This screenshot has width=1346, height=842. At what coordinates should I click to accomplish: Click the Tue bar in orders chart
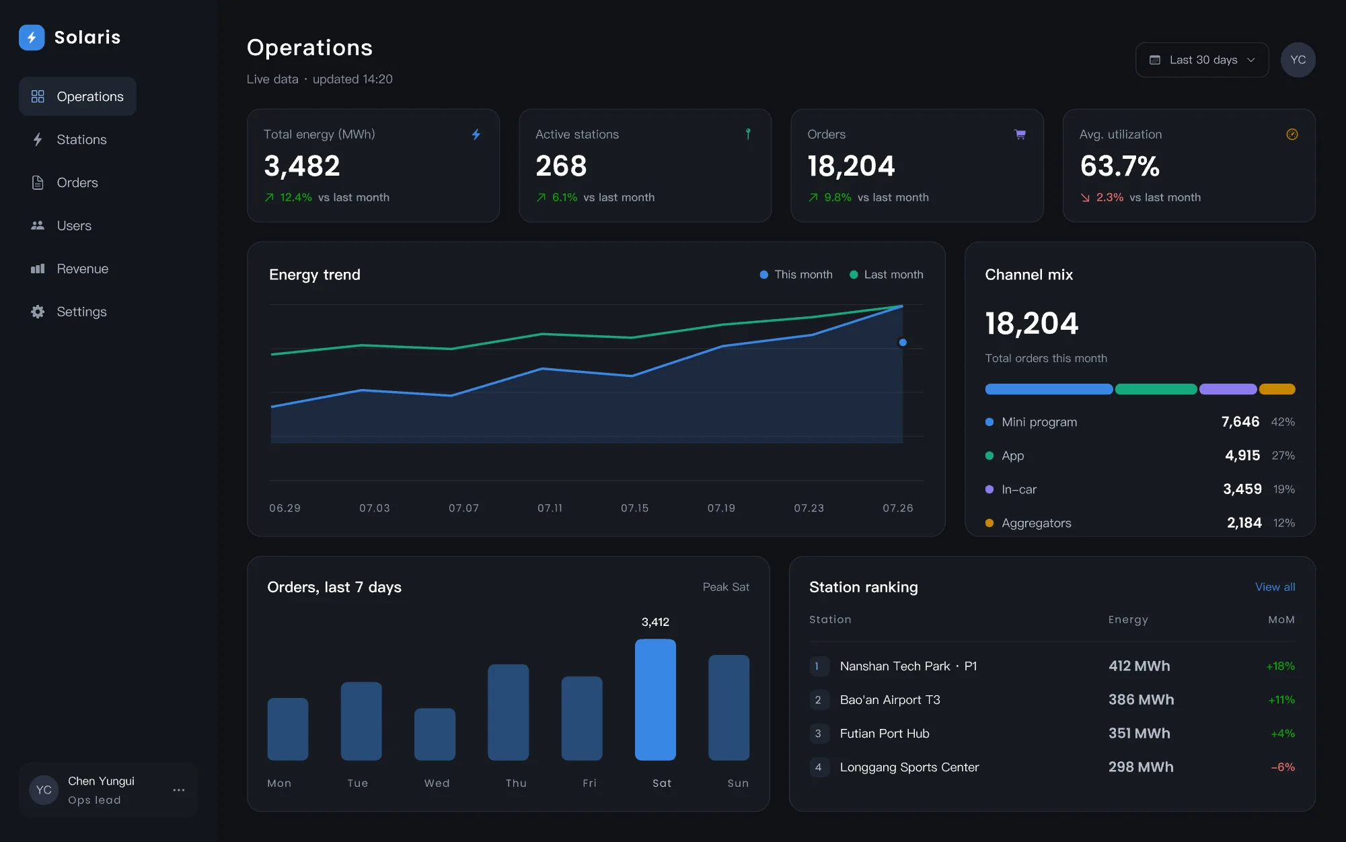pos(361,721)
